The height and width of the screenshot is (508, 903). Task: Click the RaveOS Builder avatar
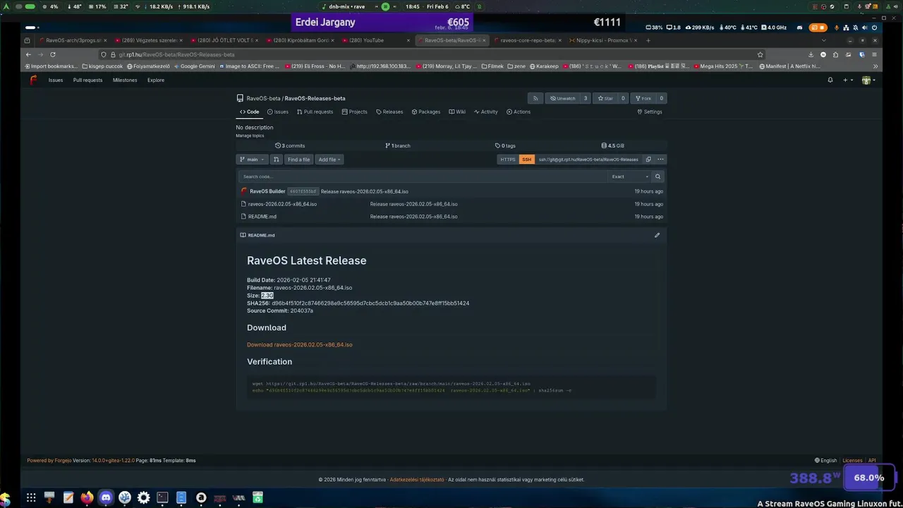coord(244,191)
